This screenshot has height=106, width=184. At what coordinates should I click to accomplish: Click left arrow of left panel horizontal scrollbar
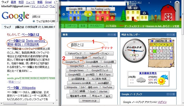tap(1, 103)
